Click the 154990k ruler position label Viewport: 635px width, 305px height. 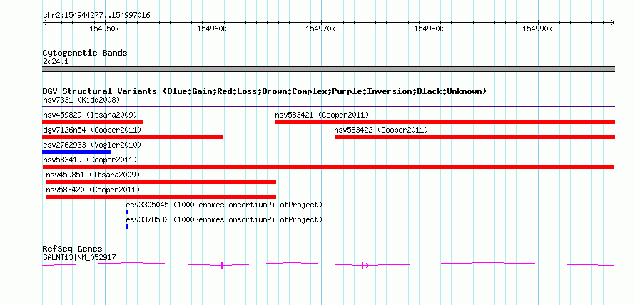(x=537, y=29)
